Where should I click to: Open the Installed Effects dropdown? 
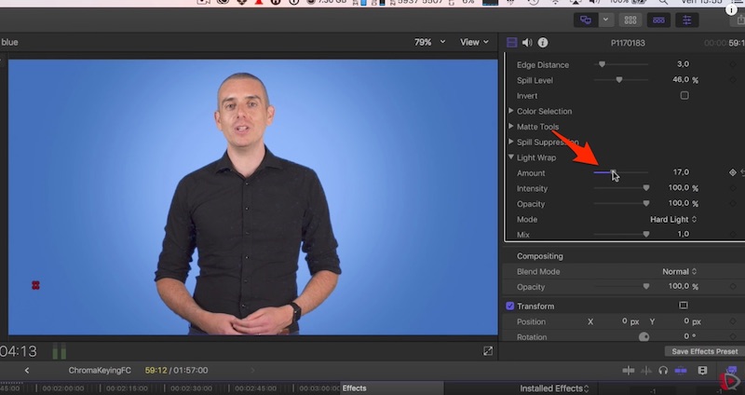pos(554,388)
